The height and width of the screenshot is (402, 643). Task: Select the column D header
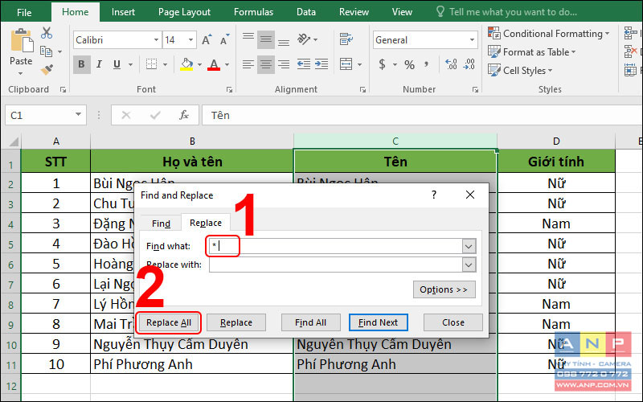tap(556, 142)
